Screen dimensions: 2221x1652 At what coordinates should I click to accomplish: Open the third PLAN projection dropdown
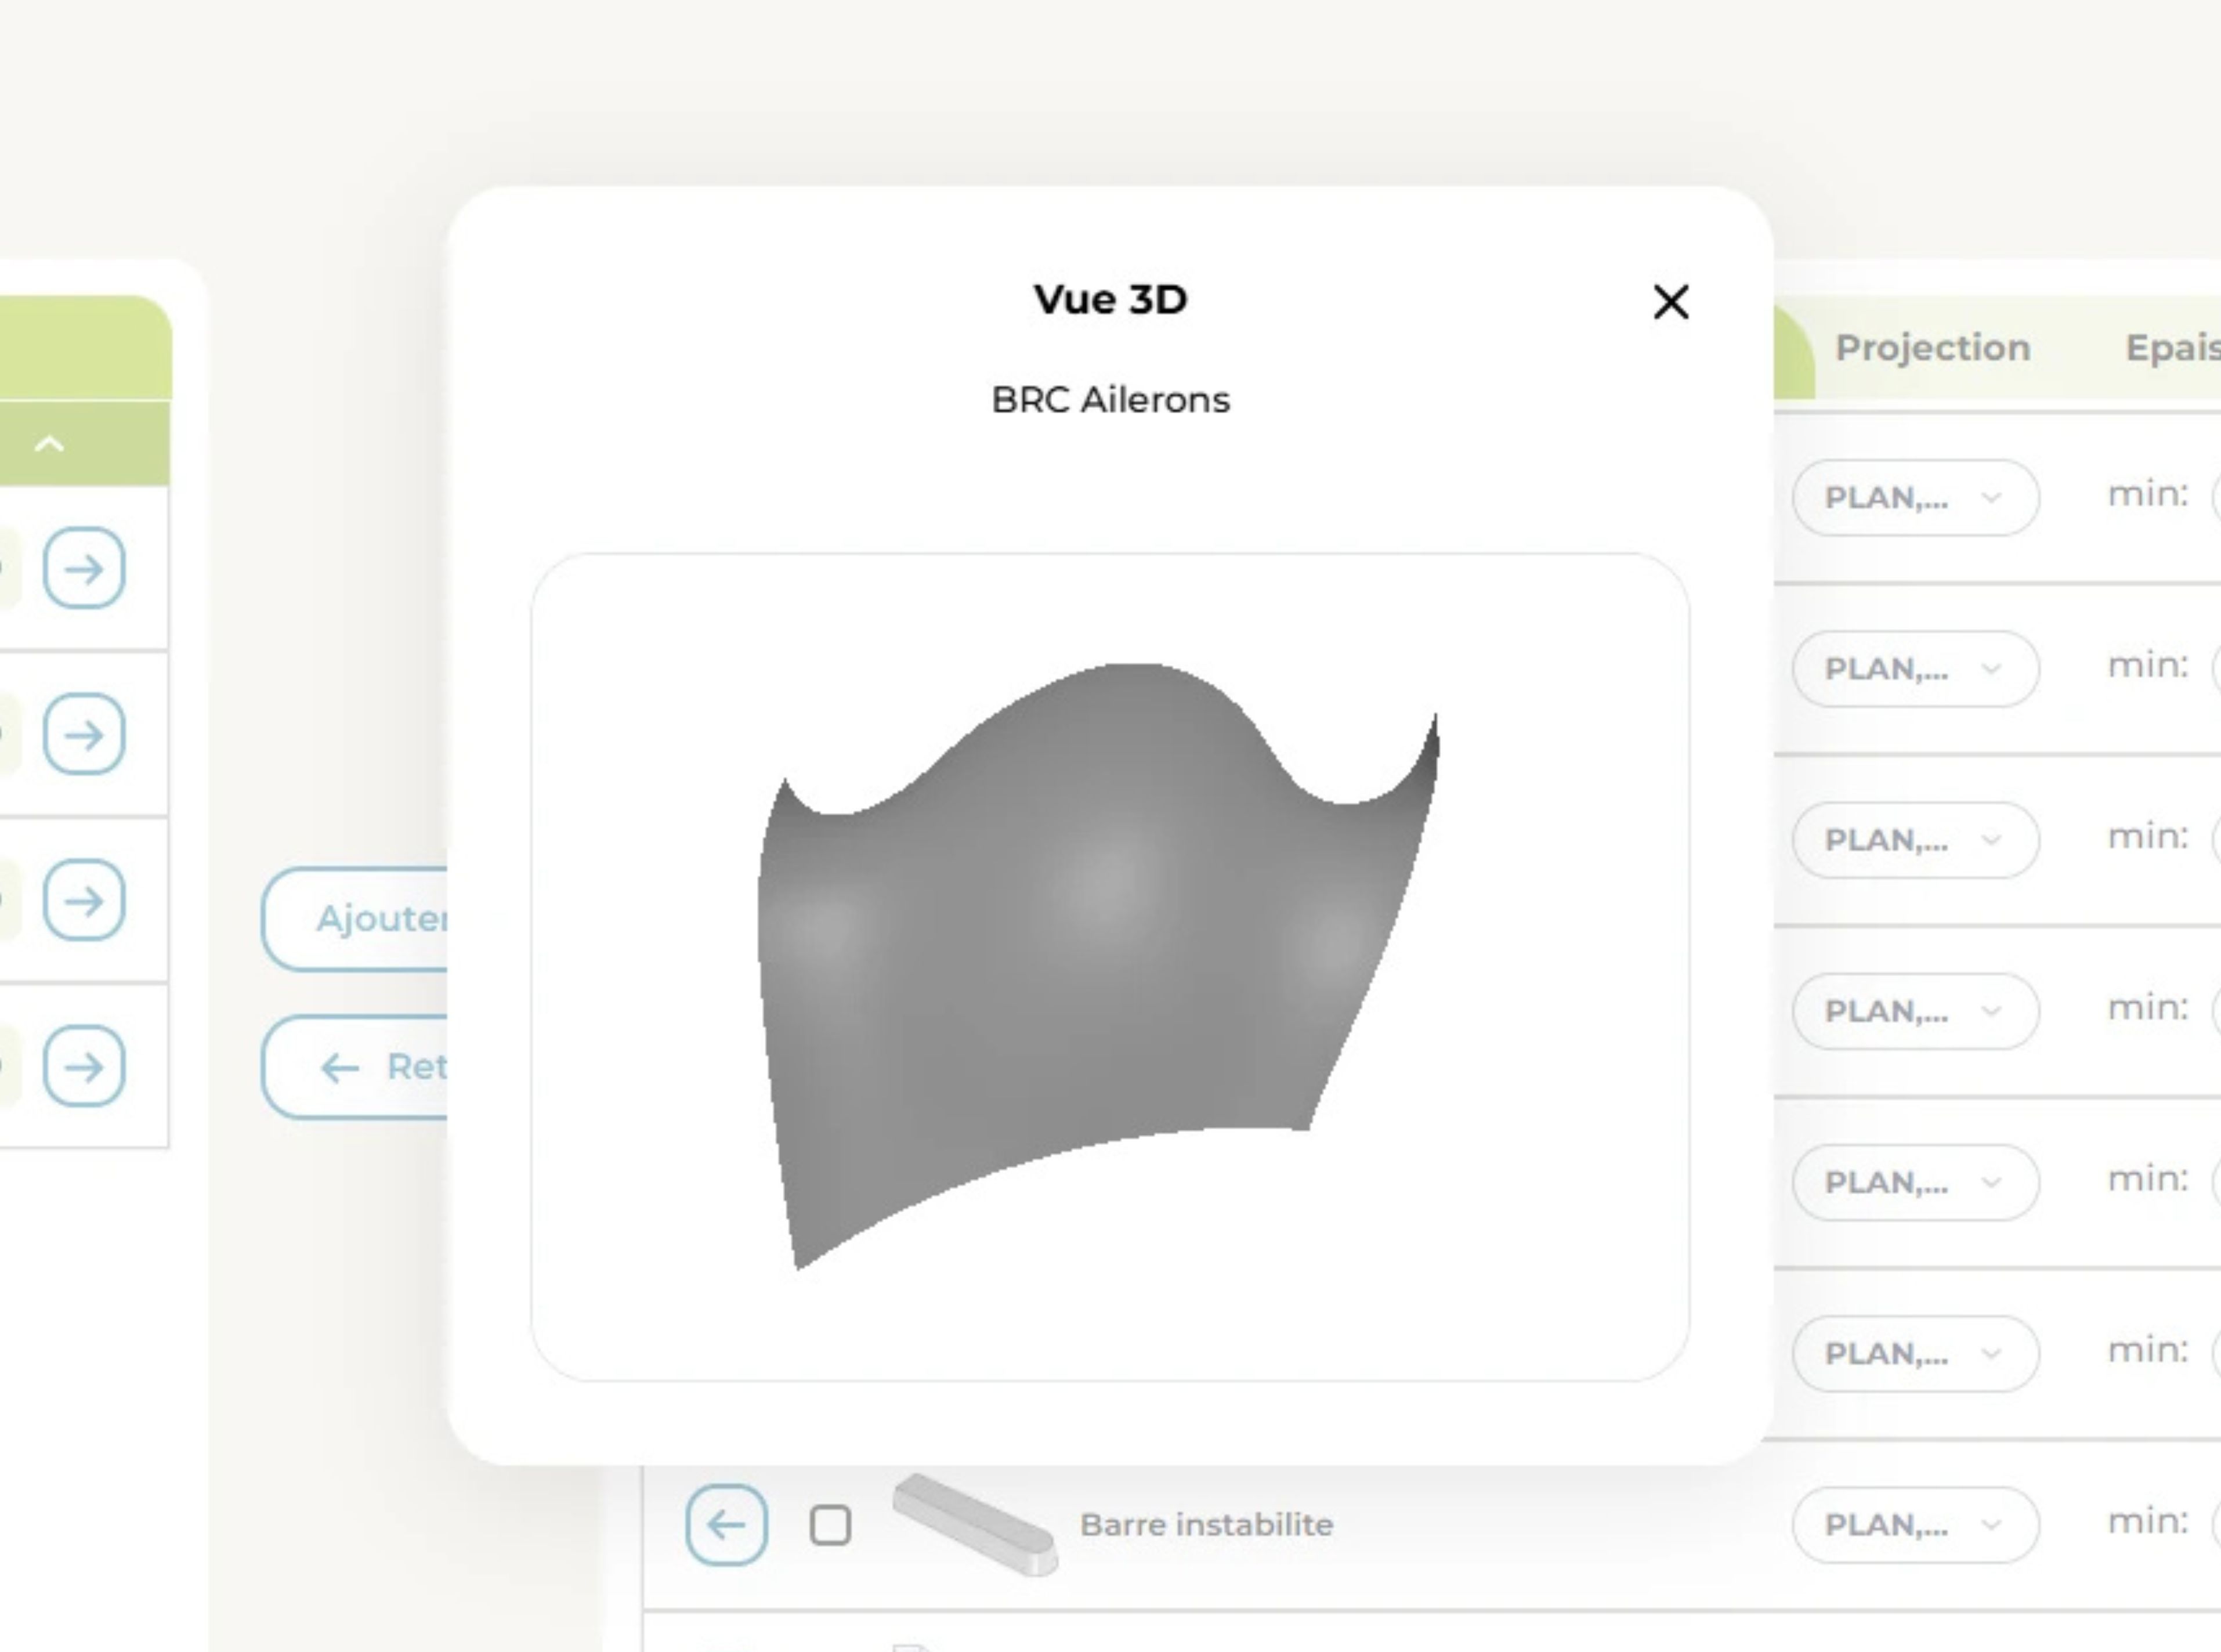click(x=1914, y=839)
